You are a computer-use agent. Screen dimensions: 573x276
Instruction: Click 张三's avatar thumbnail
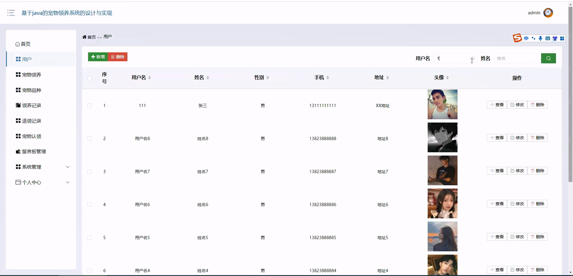[442, 104]
